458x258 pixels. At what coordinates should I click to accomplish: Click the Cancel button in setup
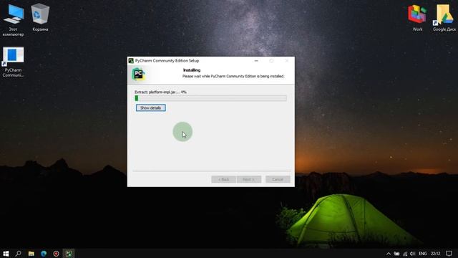point(278,179)
